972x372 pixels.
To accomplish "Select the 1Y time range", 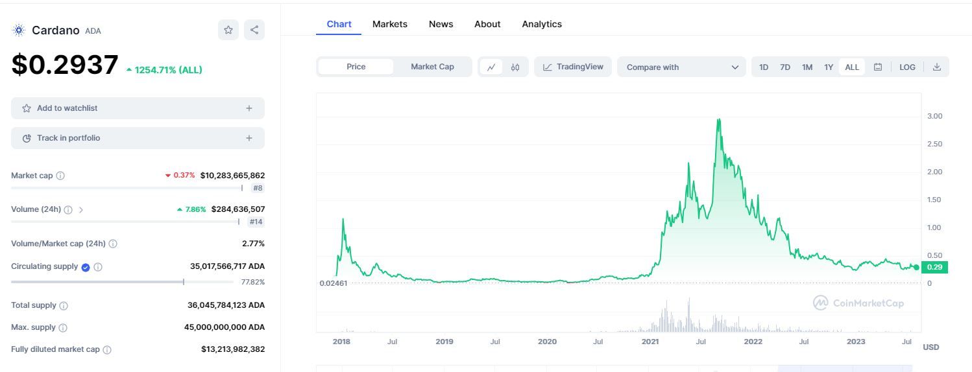I will click(x=829, y=67).
